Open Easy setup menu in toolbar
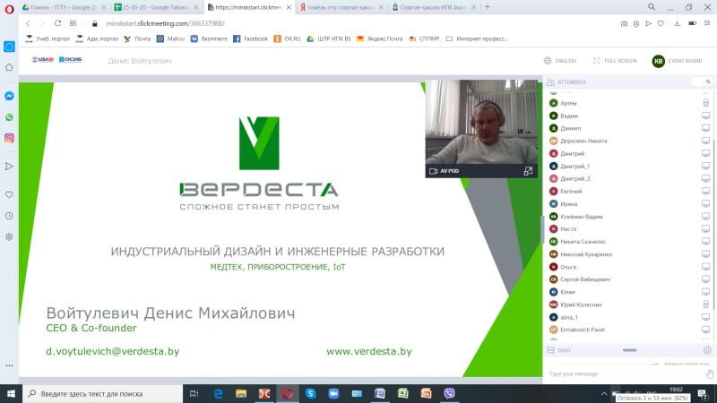Screen dimensions: 717x403 (x=707, y=23)
